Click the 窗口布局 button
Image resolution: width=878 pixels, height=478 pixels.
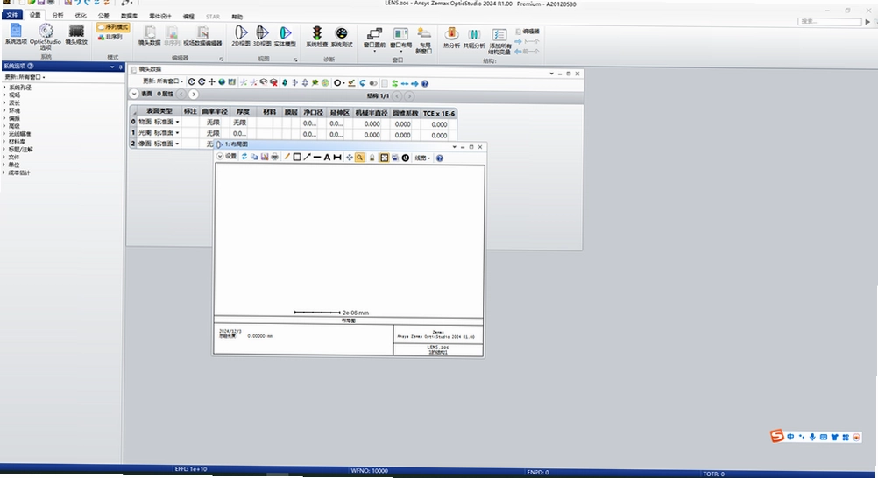click(x=400, y=39)
